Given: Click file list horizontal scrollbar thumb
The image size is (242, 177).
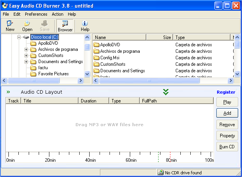Looking at the screenshot, I should 149,80.
